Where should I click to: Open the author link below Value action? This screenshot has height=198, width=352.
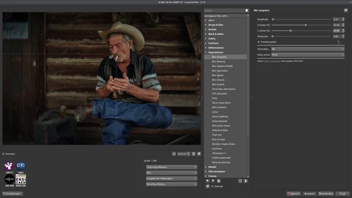coord(272,61)
